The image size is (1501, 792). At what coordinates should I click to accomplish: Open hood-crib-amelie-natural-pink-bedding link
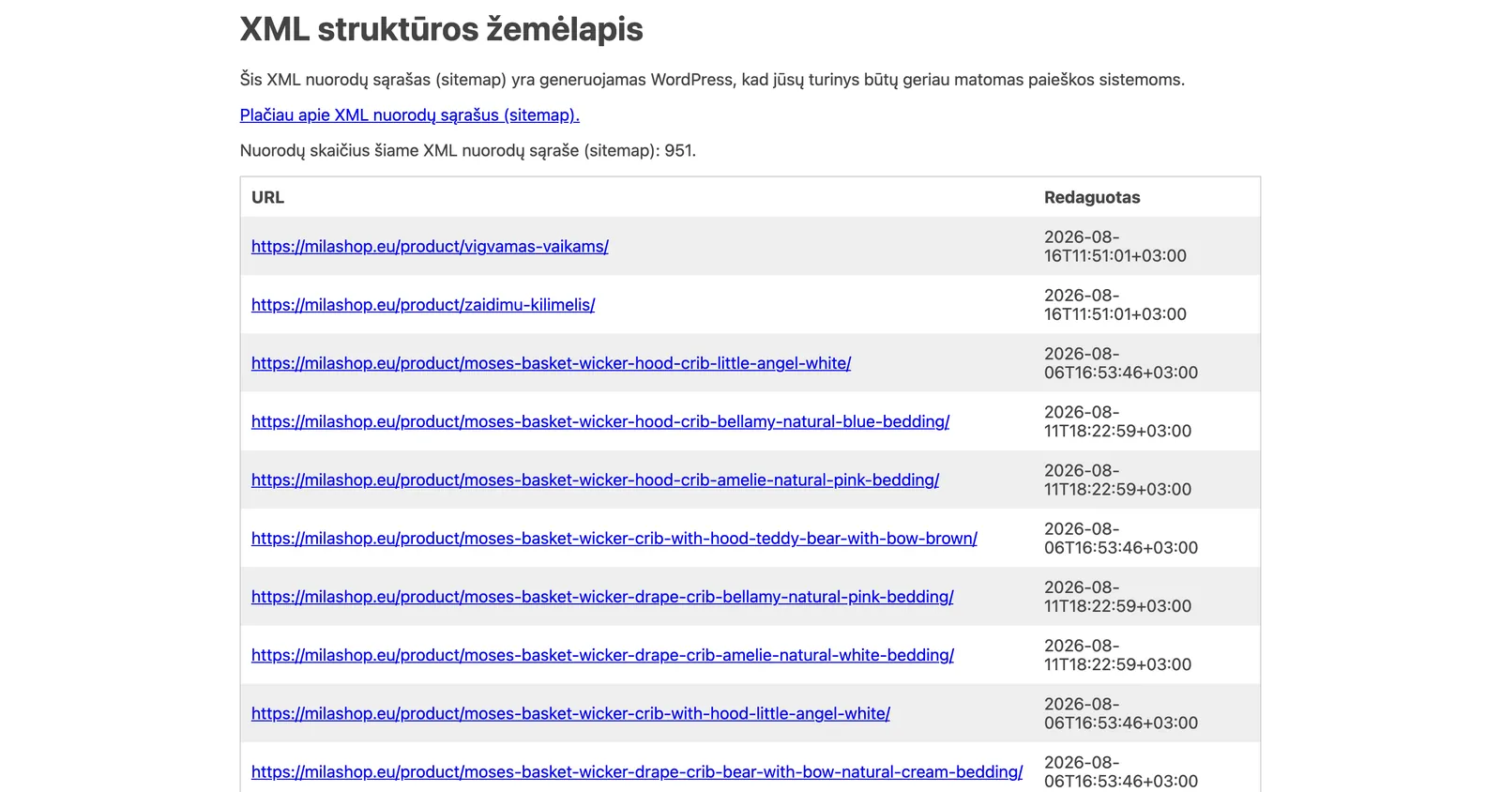click(x=595, y=480)
